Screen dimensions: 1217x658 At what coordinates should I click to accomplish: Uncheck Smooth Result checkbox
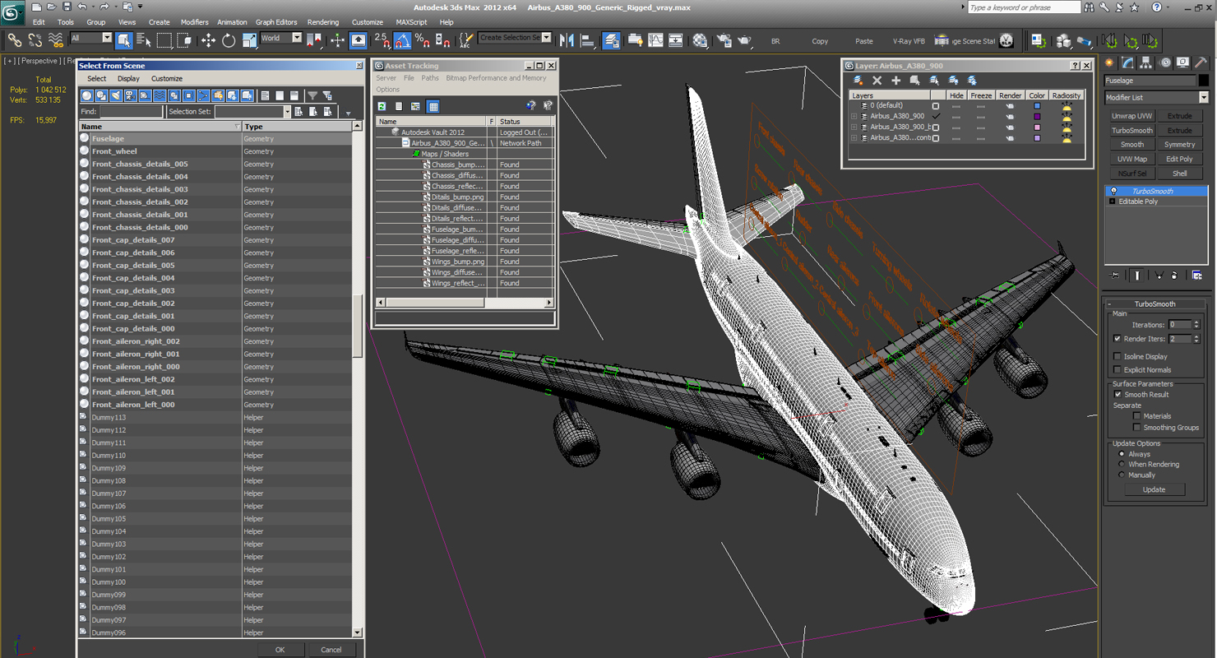pyautogui.click(x=1117, y=395)
